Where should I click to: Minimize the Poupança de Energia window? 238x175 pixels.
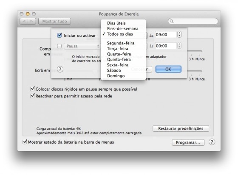point(28,14)
